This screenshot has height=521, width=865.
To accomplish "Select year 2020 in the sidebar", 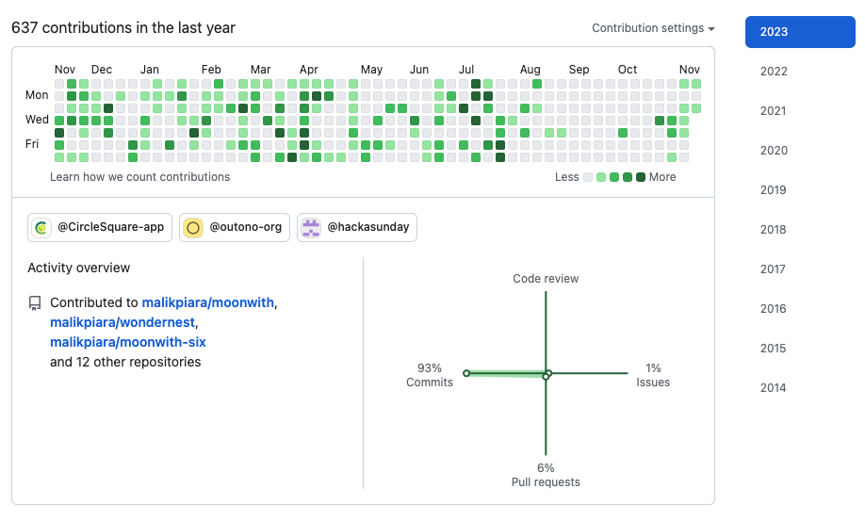I will [774, 151].
